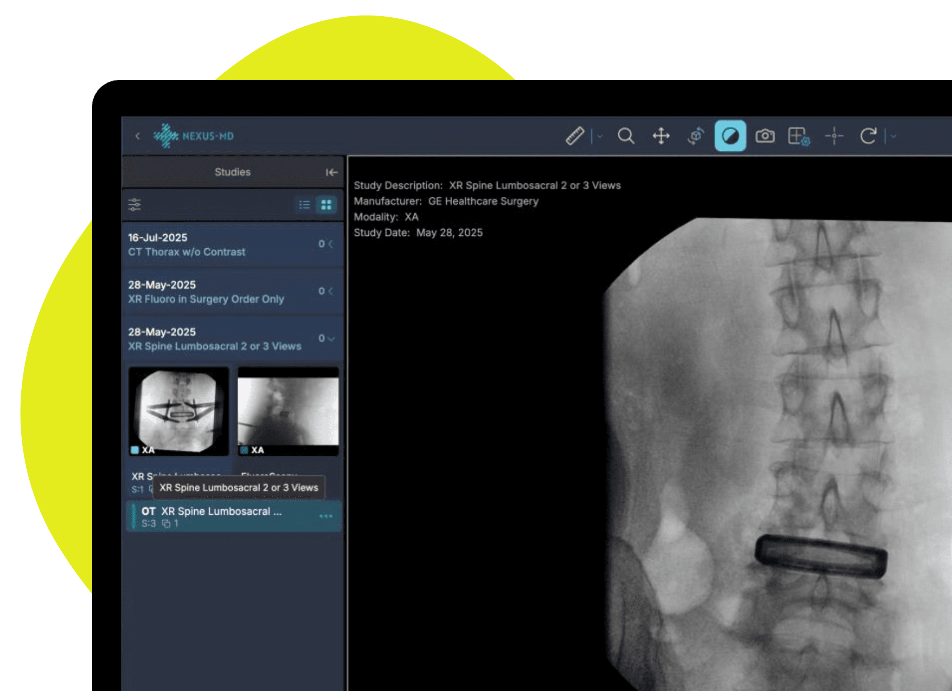Go back using header back arrow

(138, 136)
